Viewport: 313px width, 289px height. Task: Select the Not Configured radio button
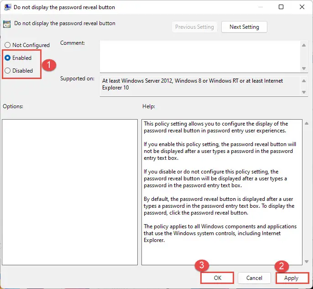pos(7,45)
